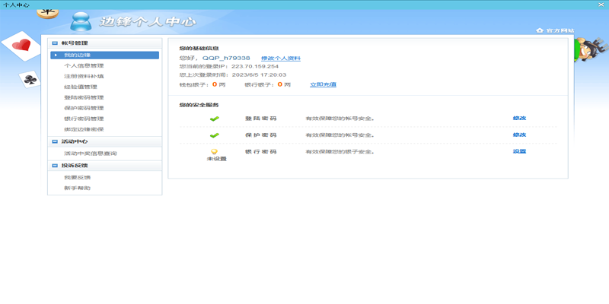Click 立即充值 link
This screenshot has height=304, width=609.
[x=323, y=84]
